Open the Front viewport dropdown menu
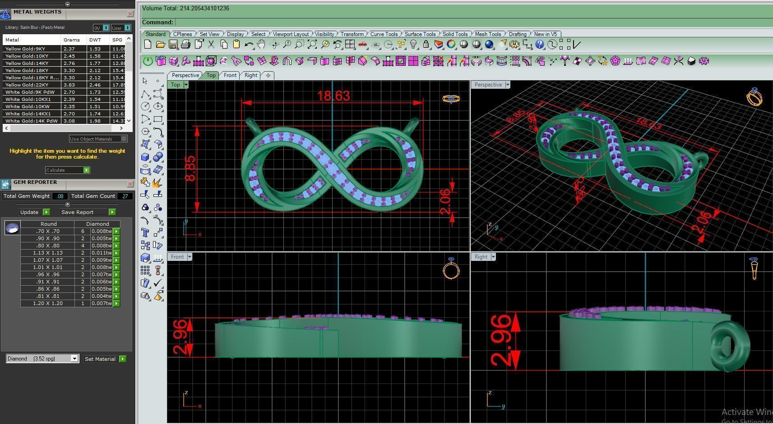Screen dimensions: 773x424 [x=190, y=257]
